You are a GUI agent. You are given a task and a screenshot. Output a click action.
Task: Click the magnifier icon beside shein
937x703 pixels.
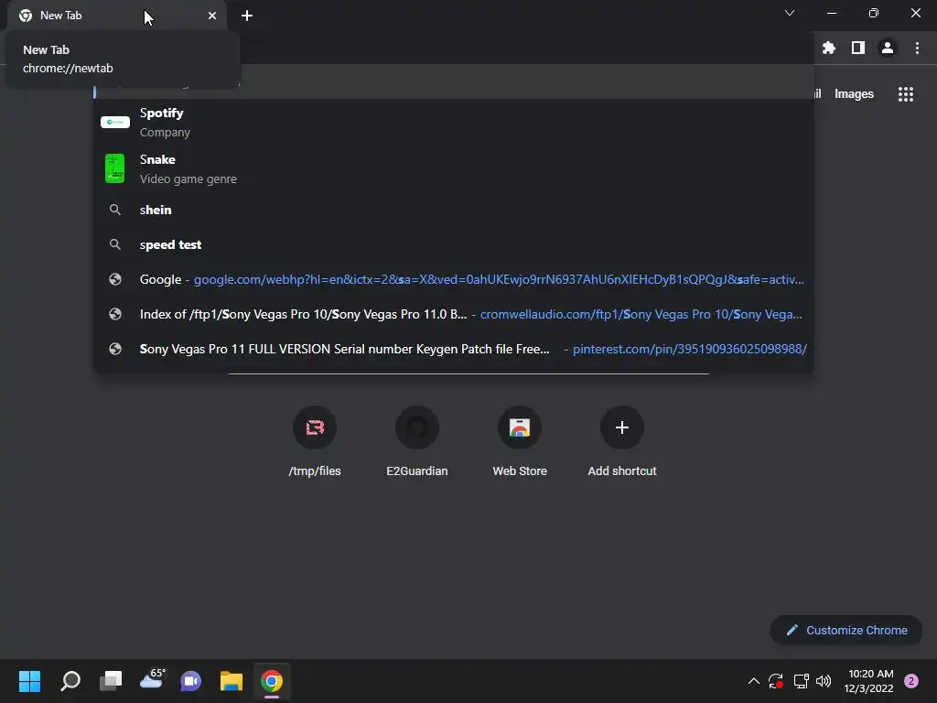(x=114, y=210)
